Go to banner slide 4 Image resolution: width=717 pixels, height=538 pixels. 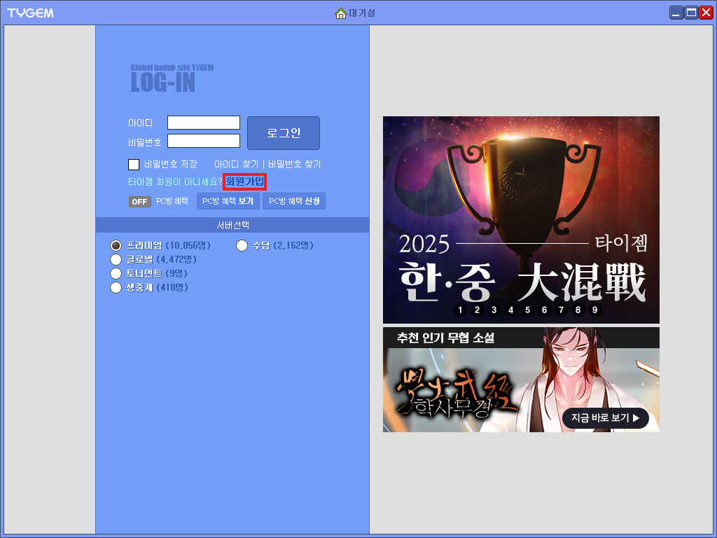(510, 310)
